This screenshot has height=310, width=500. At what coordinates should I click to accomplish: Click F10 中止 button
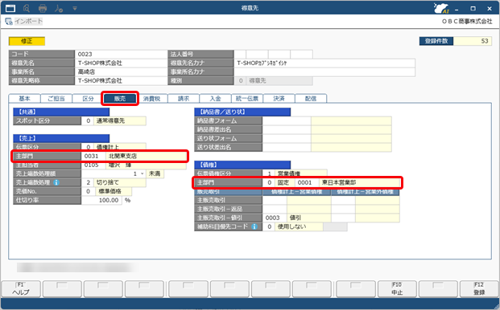397,288
